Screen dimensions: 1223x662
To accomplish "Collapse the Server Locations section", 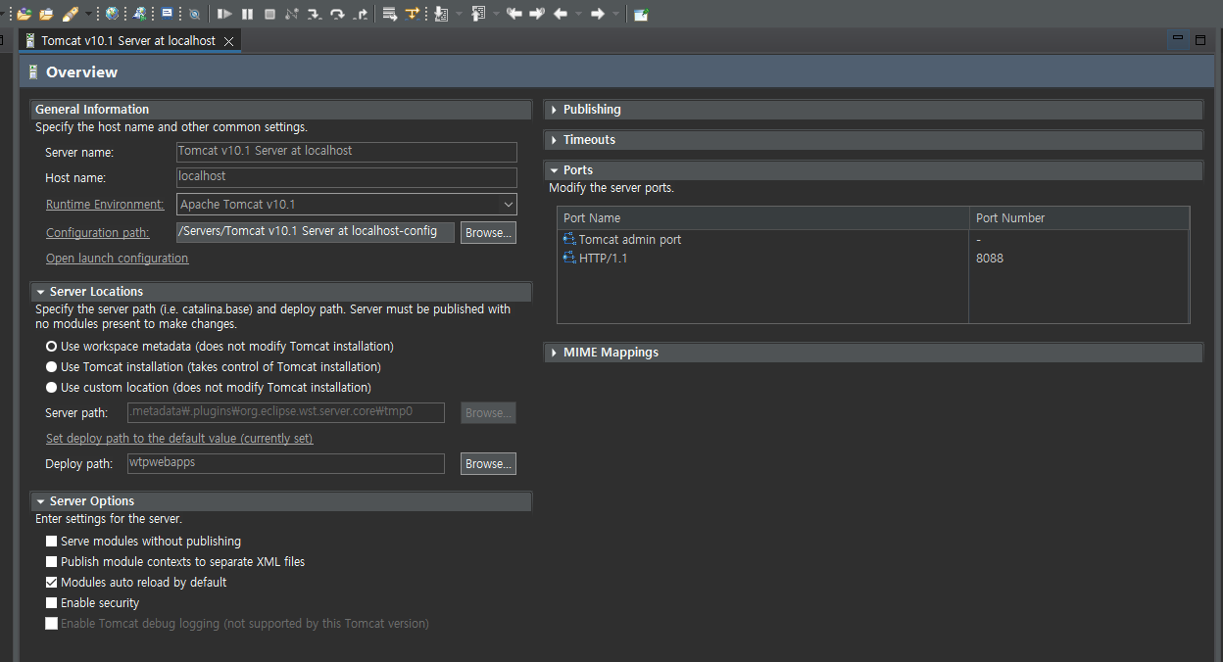I will (x=40, y=292).
